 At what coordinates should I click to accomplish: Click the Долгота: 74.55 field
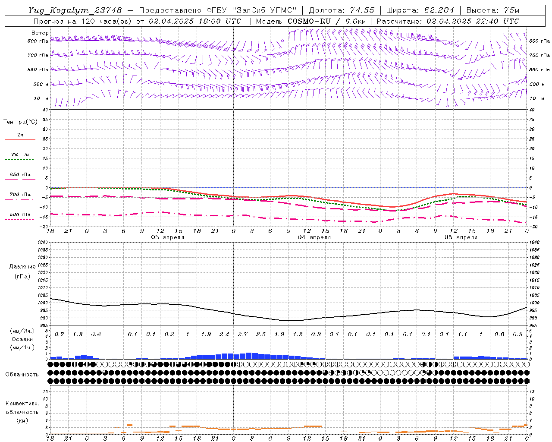tap(342, 10)
